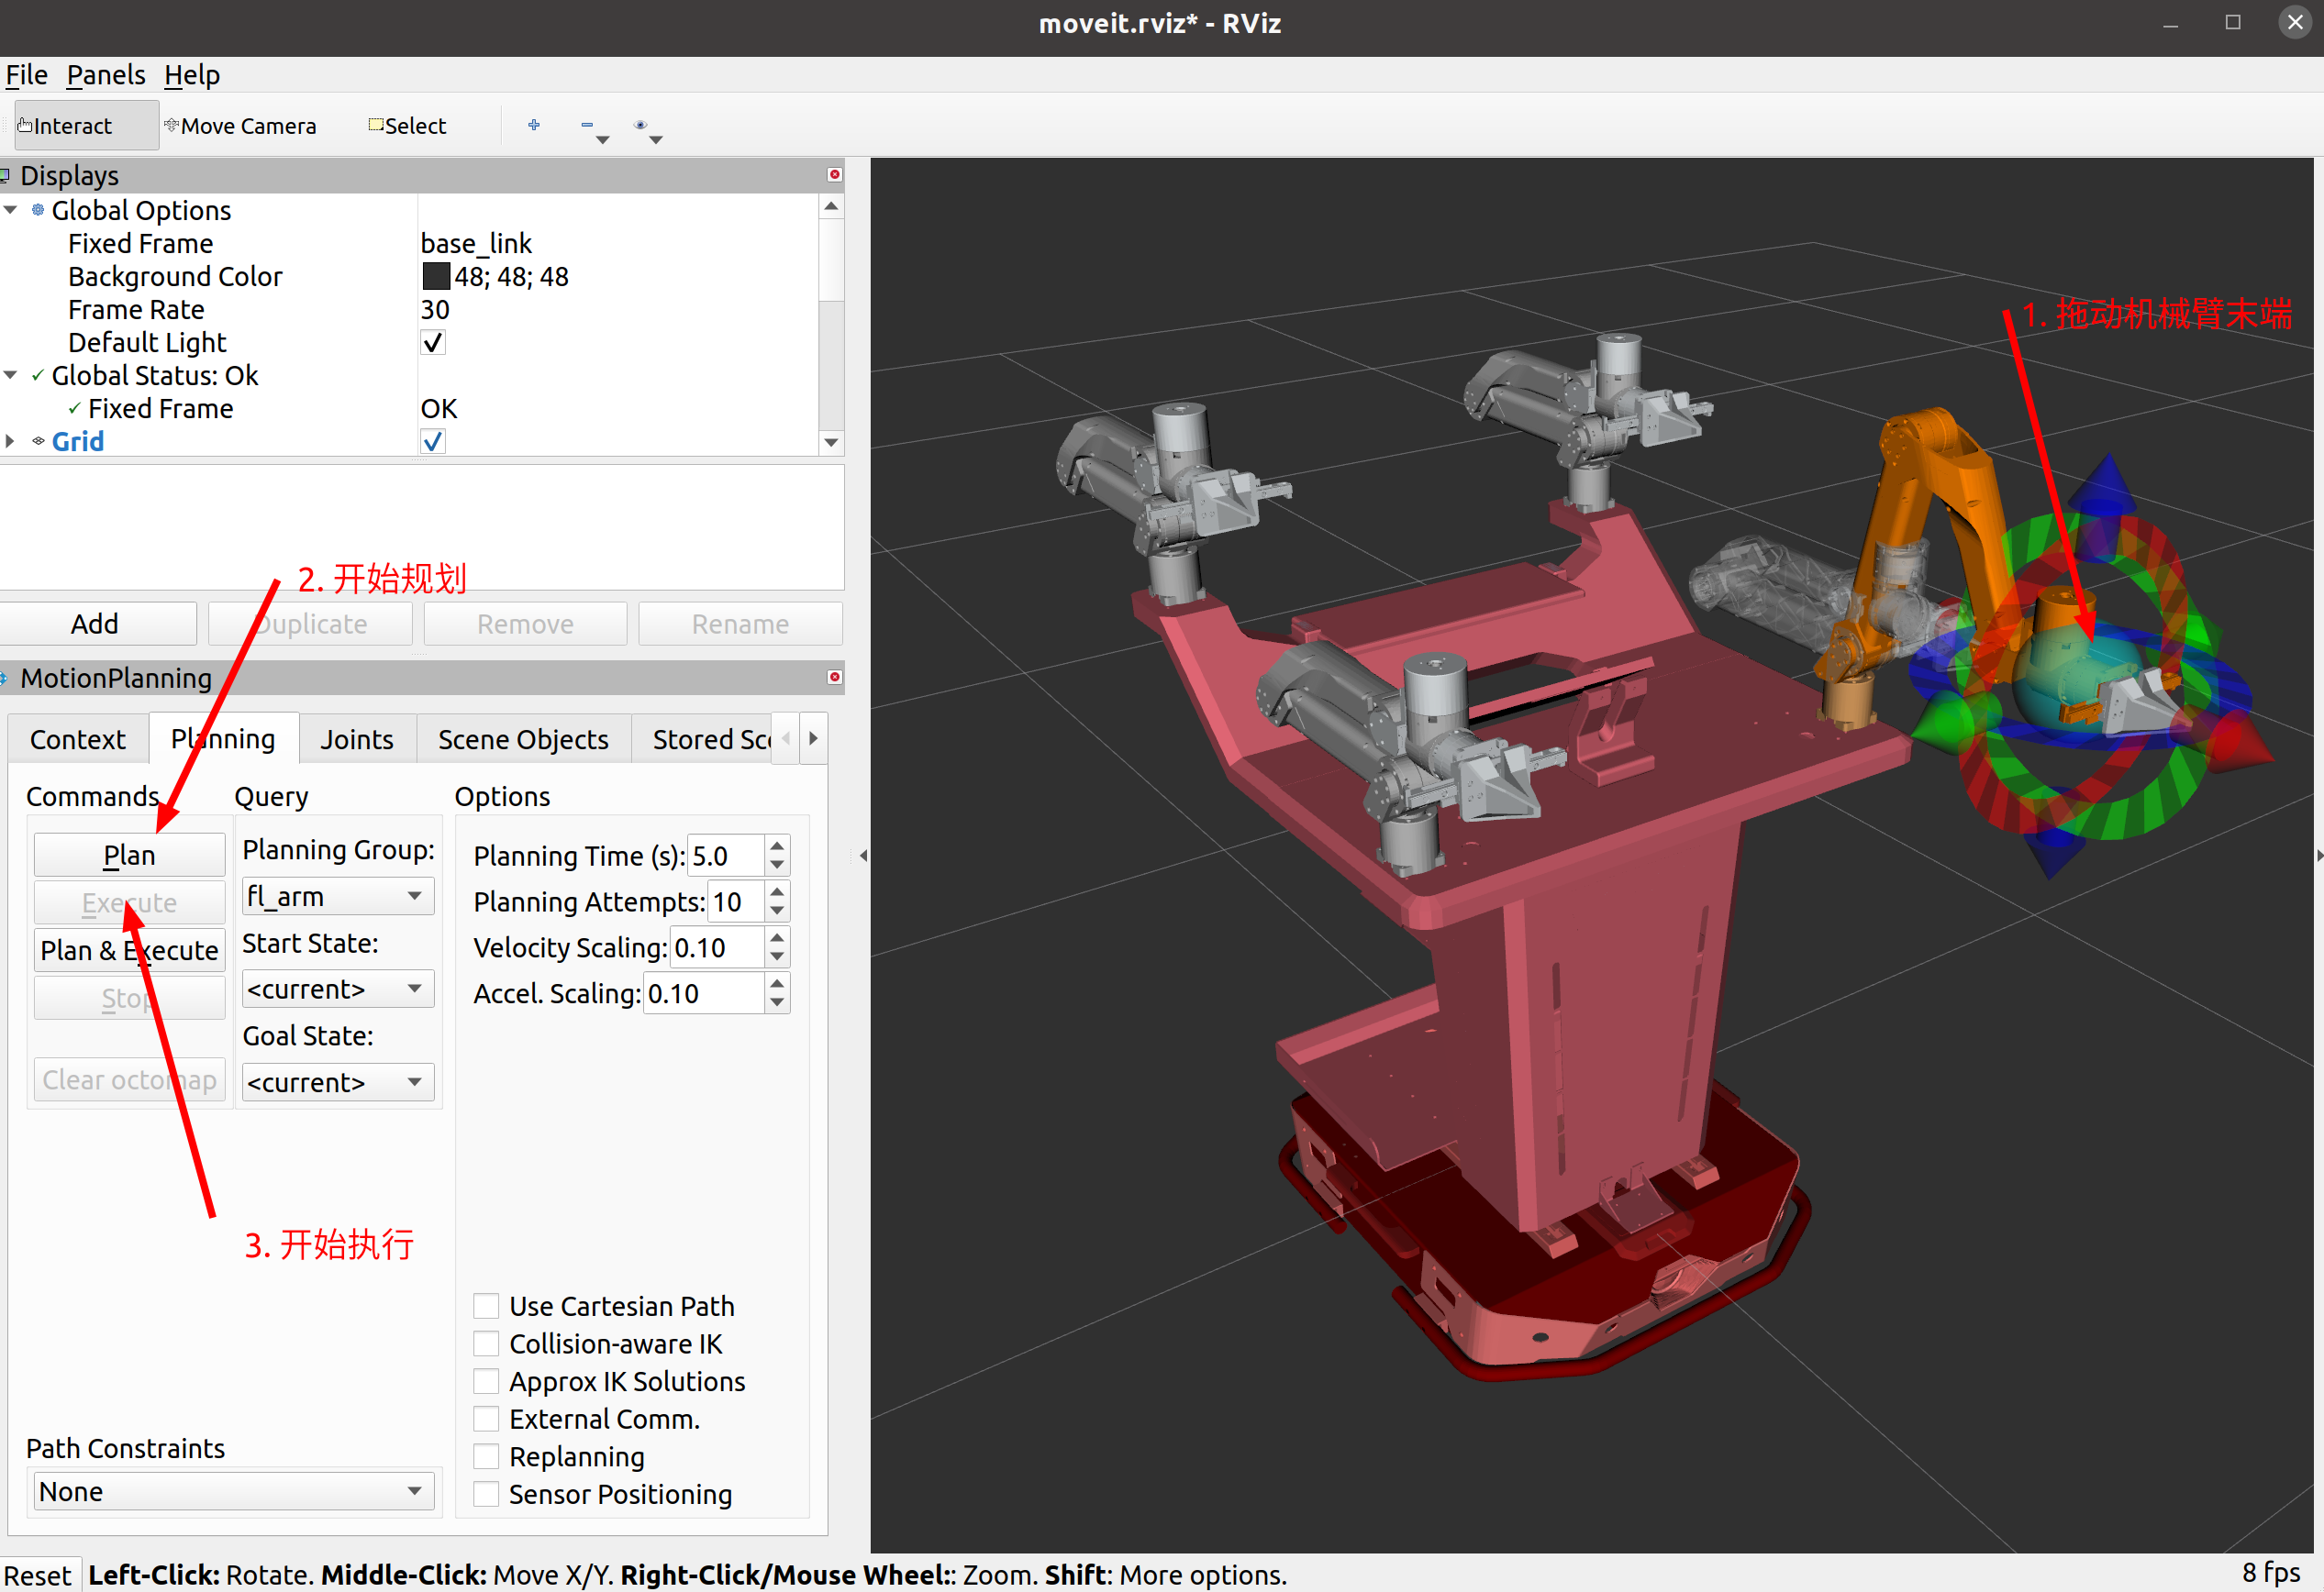This screenshot has width=2324, height=1592.
Task: Toggle the Default Light checkbox
Action: pyautogui.click(x=433, y=343)
